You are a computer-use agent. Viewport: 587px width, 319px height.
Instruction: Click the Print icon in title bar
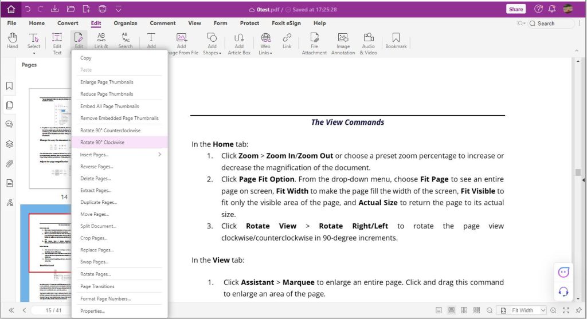click(102, 9)
